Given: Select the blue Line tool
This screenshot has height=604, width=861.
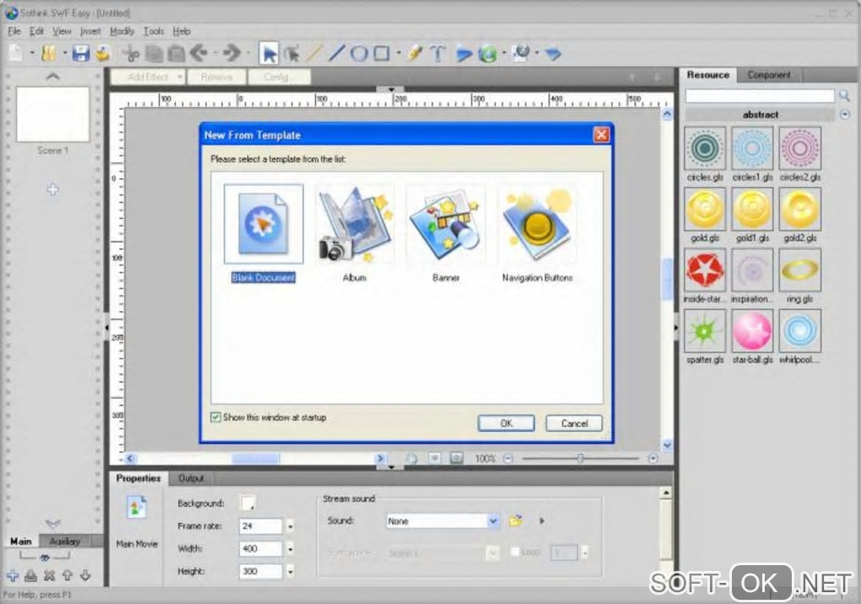Looking at the screenshot, I should [x=336, y=53].
